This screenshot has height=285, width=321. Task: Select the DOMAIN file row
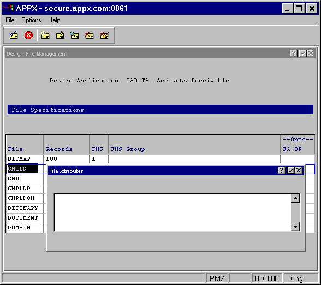click(x=25, y=228)
